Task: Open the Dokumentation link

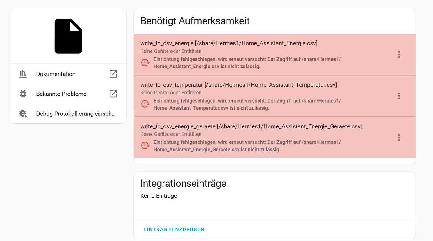Action: tap(56, 74)
